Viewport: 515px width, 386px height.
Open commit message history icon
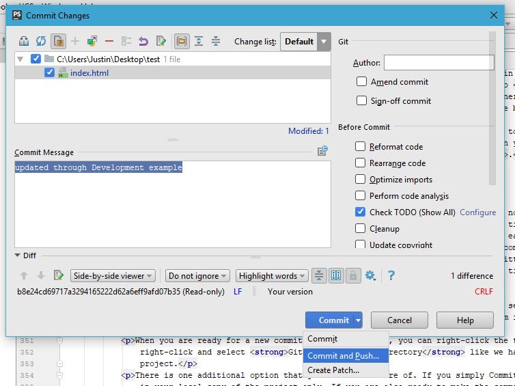tap(322, 151)
